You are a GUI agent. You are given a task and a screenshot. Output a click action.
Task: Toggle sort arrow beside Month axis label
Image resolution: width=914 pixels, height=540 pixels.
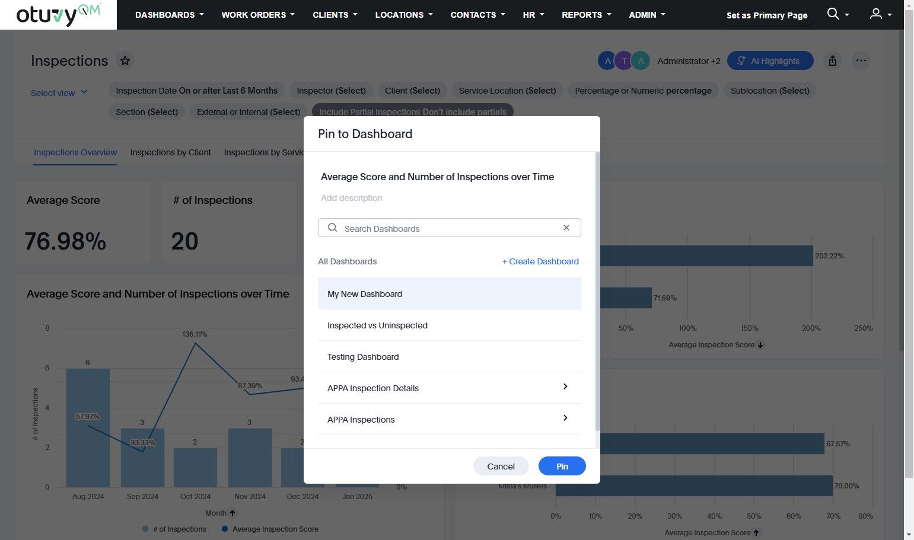click(x=233, y=513)
